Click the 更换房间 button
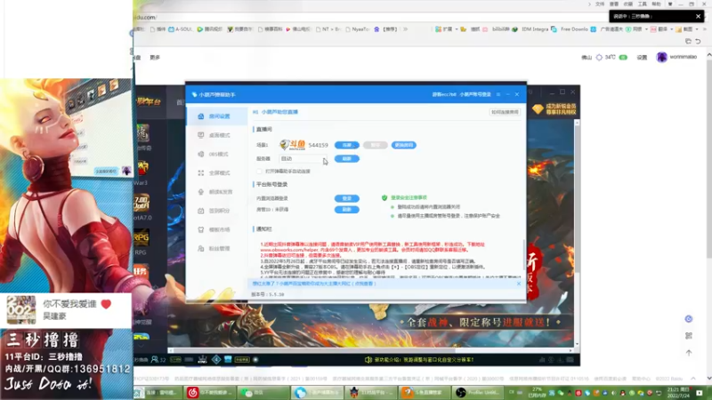The image size is (712, 400). [x=403, y=145]
